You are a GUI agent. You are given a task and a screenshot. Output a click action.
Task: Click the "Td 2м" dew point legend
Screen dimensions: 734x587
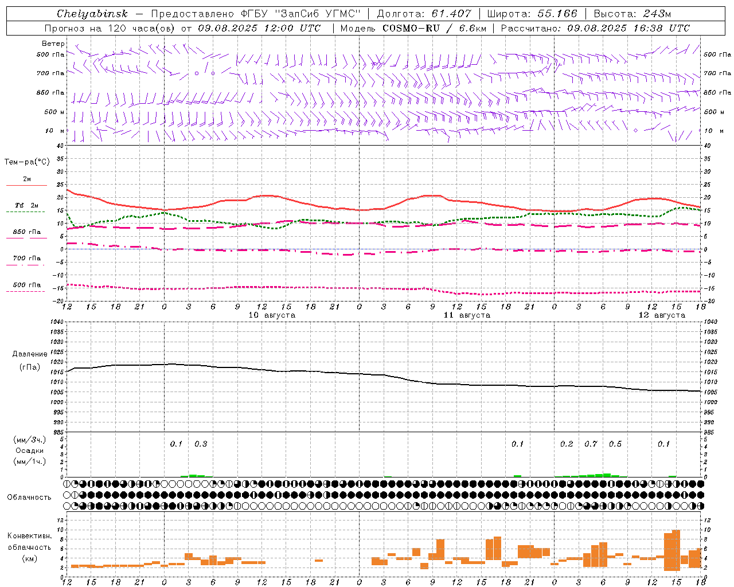[26, 206]
